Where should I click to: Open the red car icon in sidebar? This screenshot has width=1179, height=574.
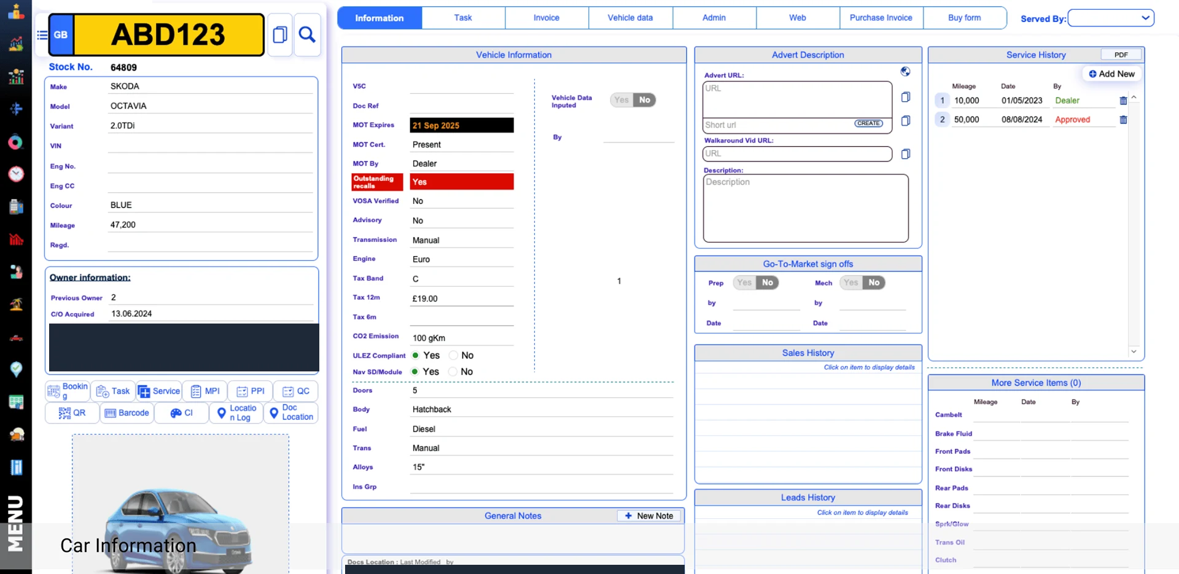click(x=16, y=338)
